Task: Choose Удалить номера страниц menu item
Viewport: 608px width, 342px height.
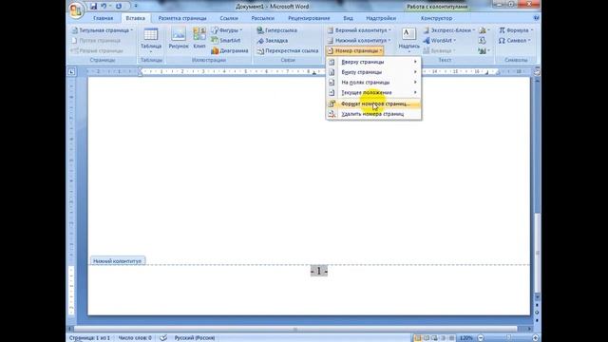Action: pos(373,114)
